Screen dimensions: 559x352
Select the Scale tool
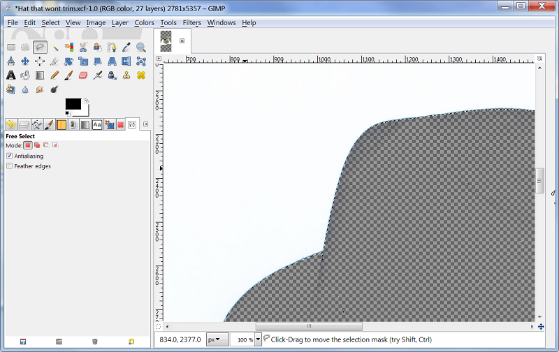[x=83, y=61]
